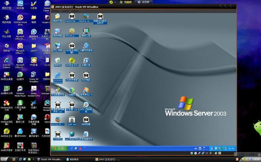Select Microsoft Office Word shortcut on host desktop

tap(20, 63)
